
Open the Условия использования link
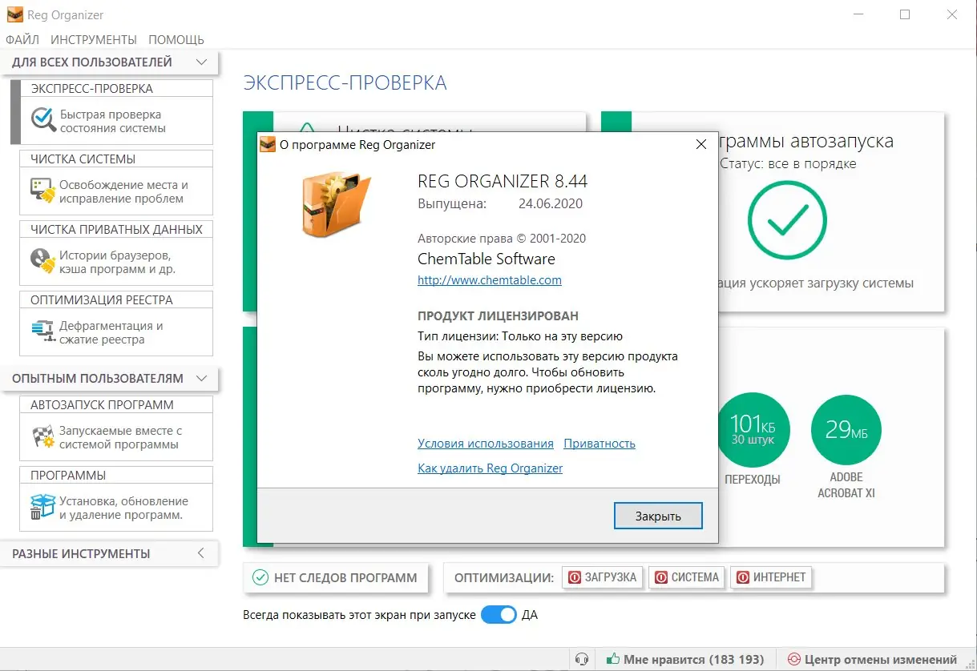pyautogui.click(x=486, y=444)
